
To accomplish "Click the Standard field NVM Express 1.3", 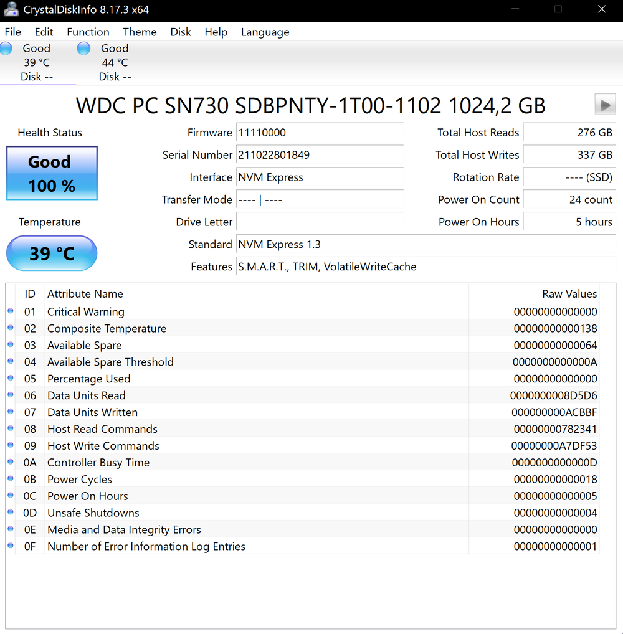I will [x=426, y=244].
